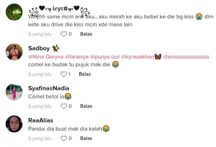Reply to ieyra's comment via Balas
Image resolution: width=216 pixels, height=147 pixels.
coord(86,34)
